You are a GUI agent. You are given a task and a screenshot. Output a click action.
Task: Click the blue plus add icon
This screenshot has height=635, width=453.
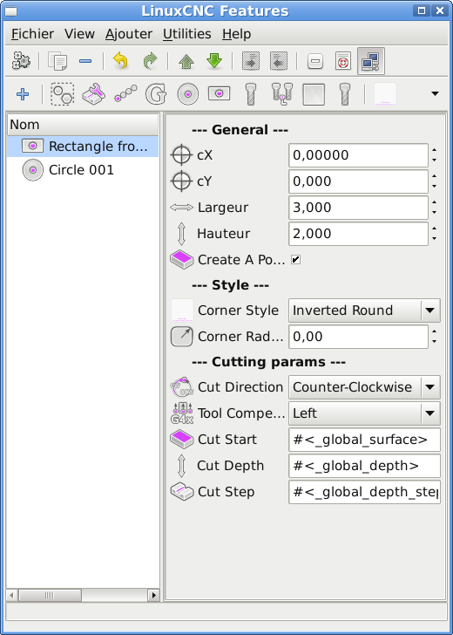coord(23,94)
